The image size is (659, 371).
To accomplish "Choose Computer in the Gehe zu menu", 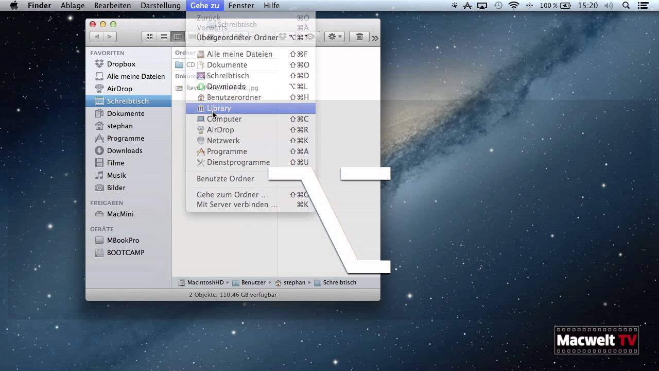I will pos(250,119).
